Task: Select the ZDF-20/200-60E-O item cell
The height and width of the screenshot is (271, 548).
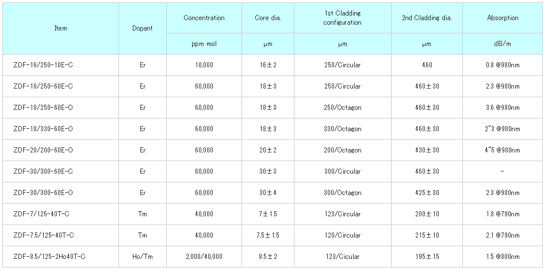Action: [x=43, y=150]
